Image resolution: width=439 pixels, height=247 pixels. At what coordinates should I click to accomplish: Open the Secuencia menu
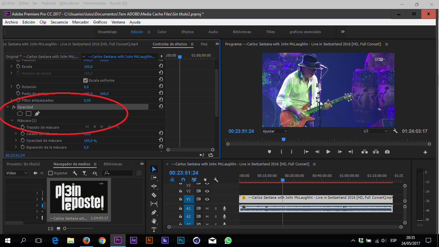click(59, 22)
